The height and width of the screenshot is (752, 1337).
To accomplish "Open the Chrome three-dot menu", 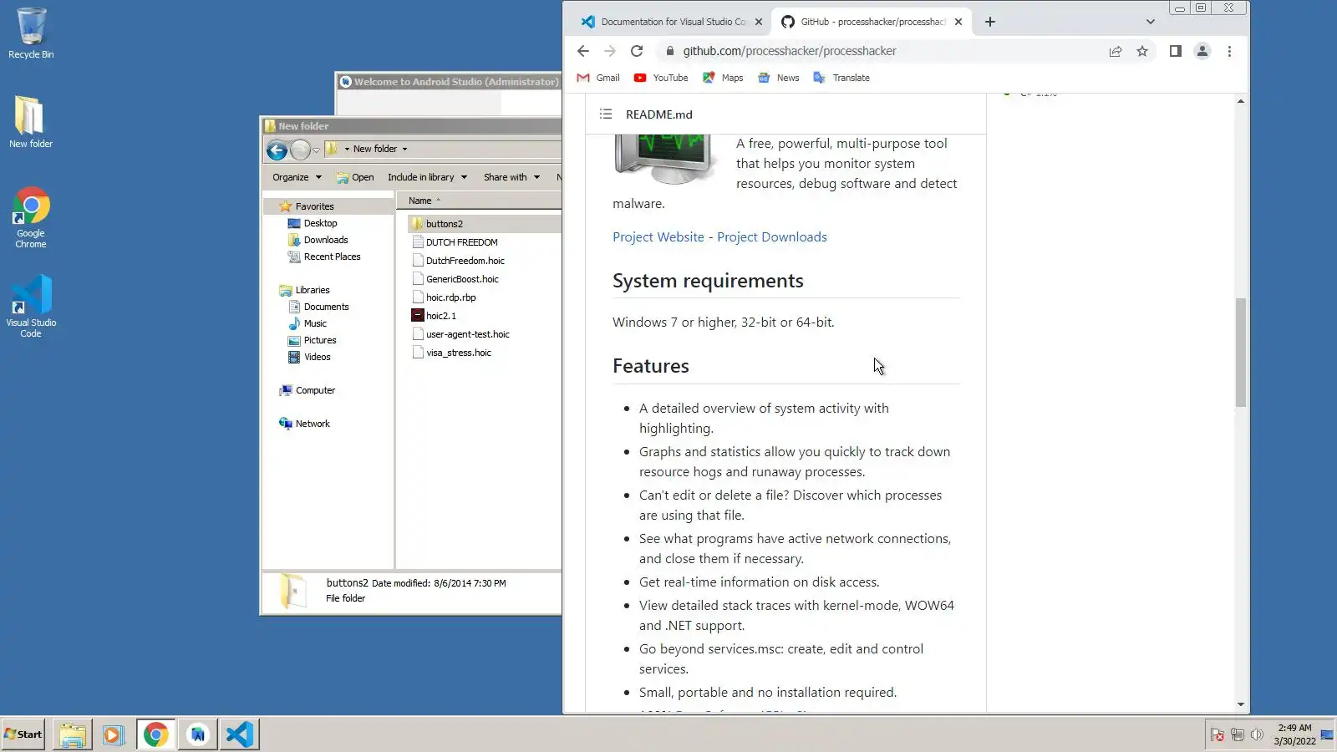I will (1229, 51).
